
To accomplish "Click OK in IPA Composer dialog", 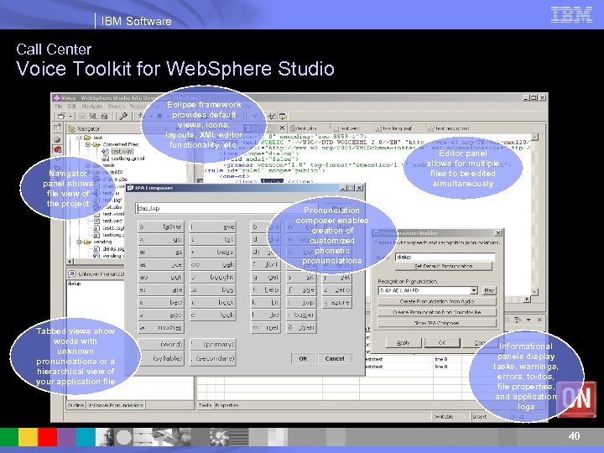I will coord(303,359).
